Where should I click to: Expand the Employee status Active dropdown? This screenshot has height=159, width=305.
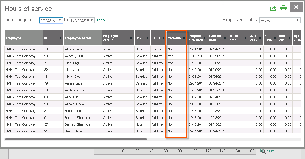280,20
